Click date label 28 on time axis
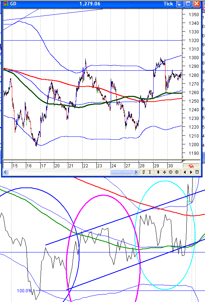 point(142,166)
